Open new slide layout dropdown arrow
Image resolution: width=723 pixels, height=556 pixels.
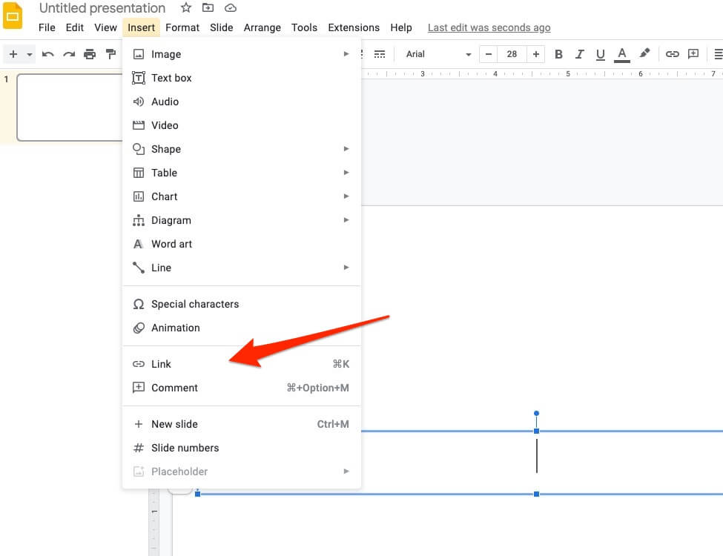30,54
